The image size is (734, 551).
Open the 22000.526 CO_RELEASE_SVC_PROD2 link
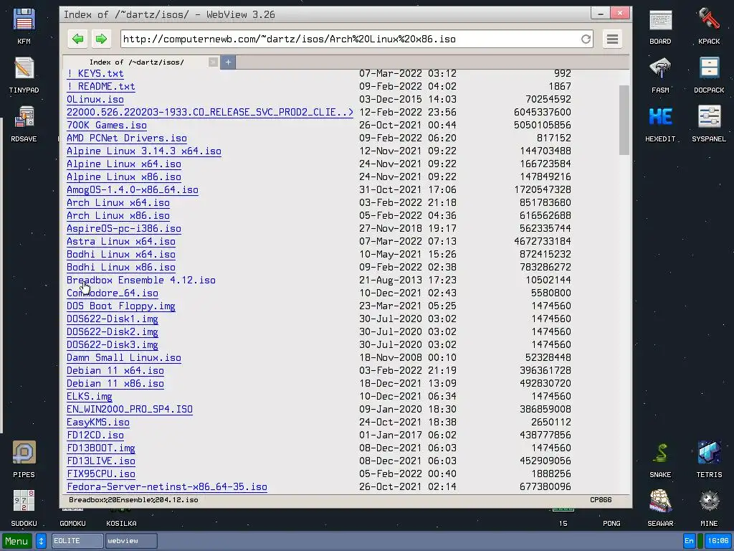coord(210,113)
